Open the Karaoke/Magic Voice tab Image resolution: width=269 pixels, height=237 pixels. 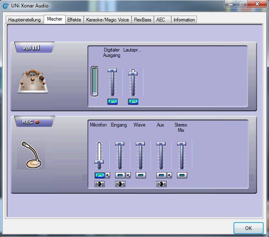pos(108,20)
